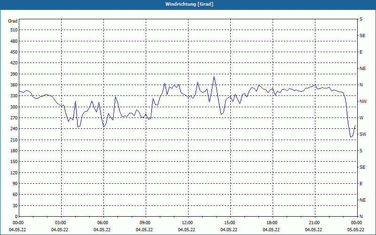Select the 270 y-axis value
Image resolution: width=376 pixels, height=235 pixels.
click(14, 118)
